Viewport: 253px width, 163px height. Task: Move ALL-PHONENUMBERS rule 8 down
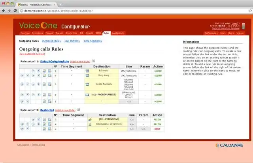33,95
